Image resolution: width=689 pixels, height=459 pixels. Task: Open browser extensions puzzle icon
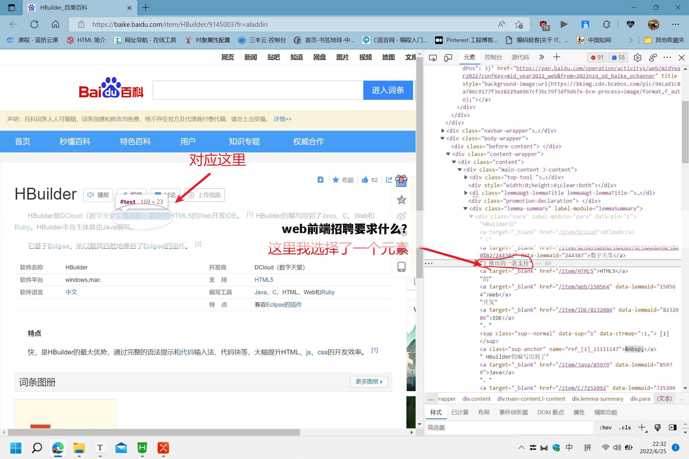[606, 24]
